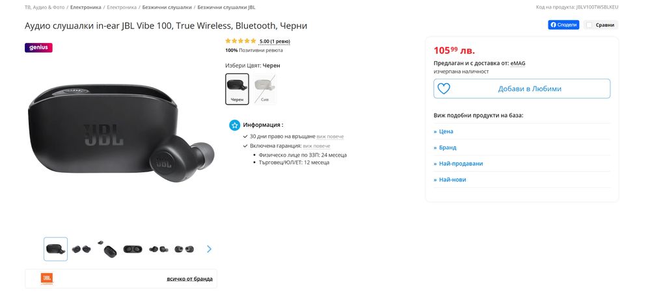The image size is (650, 299).
Task: Click the blue star Информация icon
Action: 235,125
